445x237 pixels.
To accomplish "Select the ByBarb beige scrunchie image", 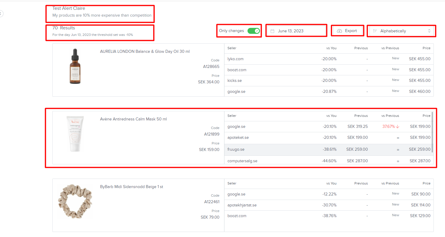I will click(75, 201).
